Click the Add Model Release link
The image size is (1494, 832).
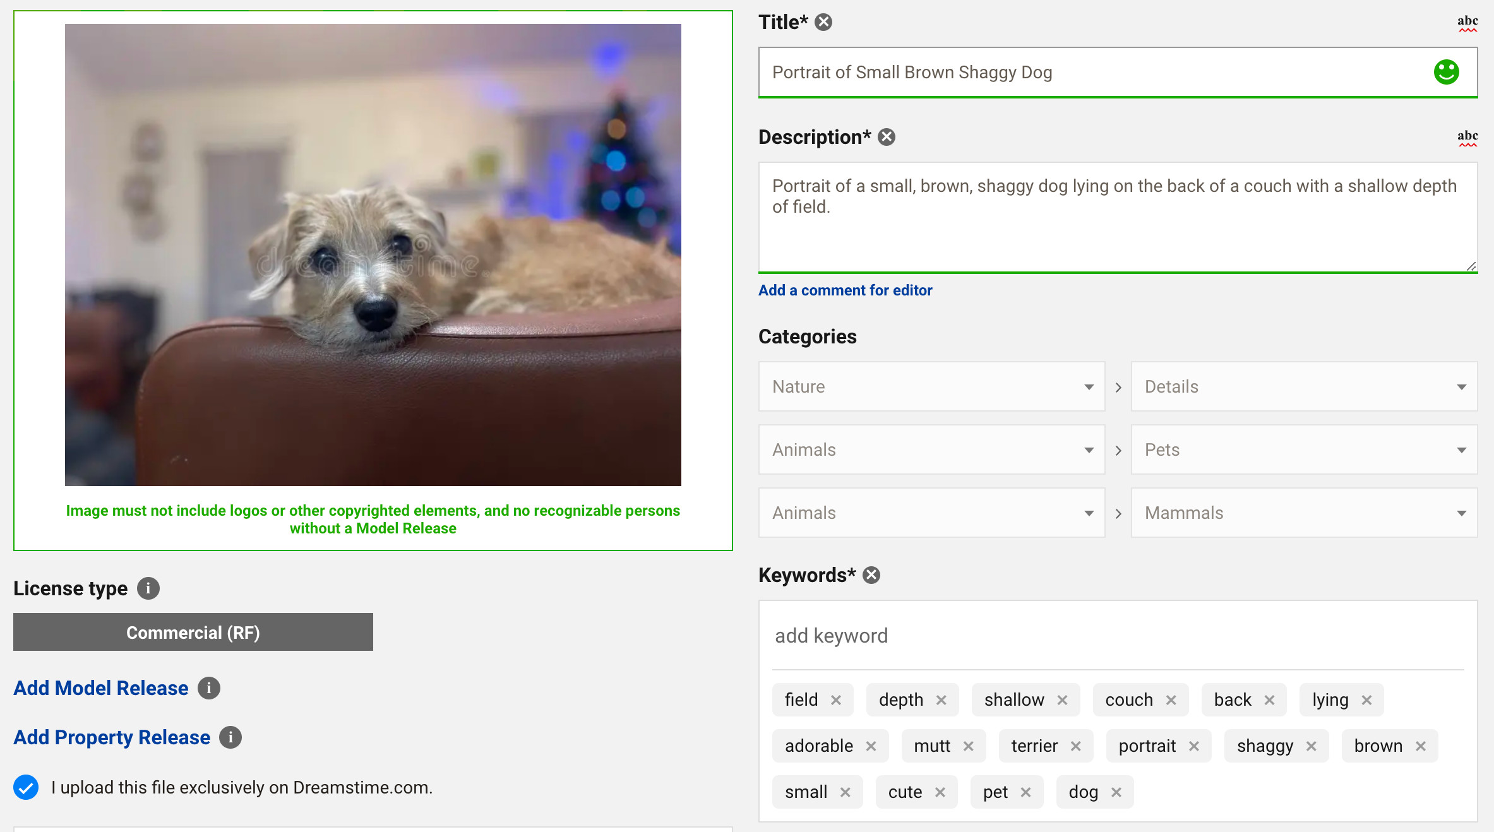(x=101, y=688)
